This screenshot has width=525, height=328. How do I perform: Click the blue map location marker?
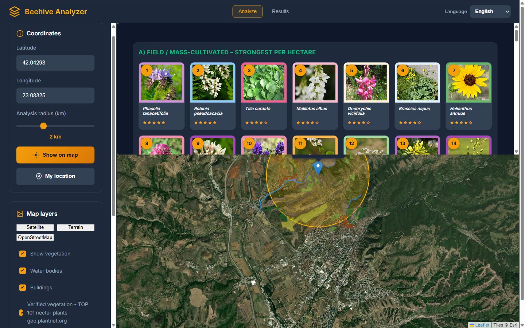[318, 168]
